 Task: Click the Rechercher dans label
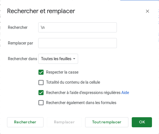click(x=22, y=59)
